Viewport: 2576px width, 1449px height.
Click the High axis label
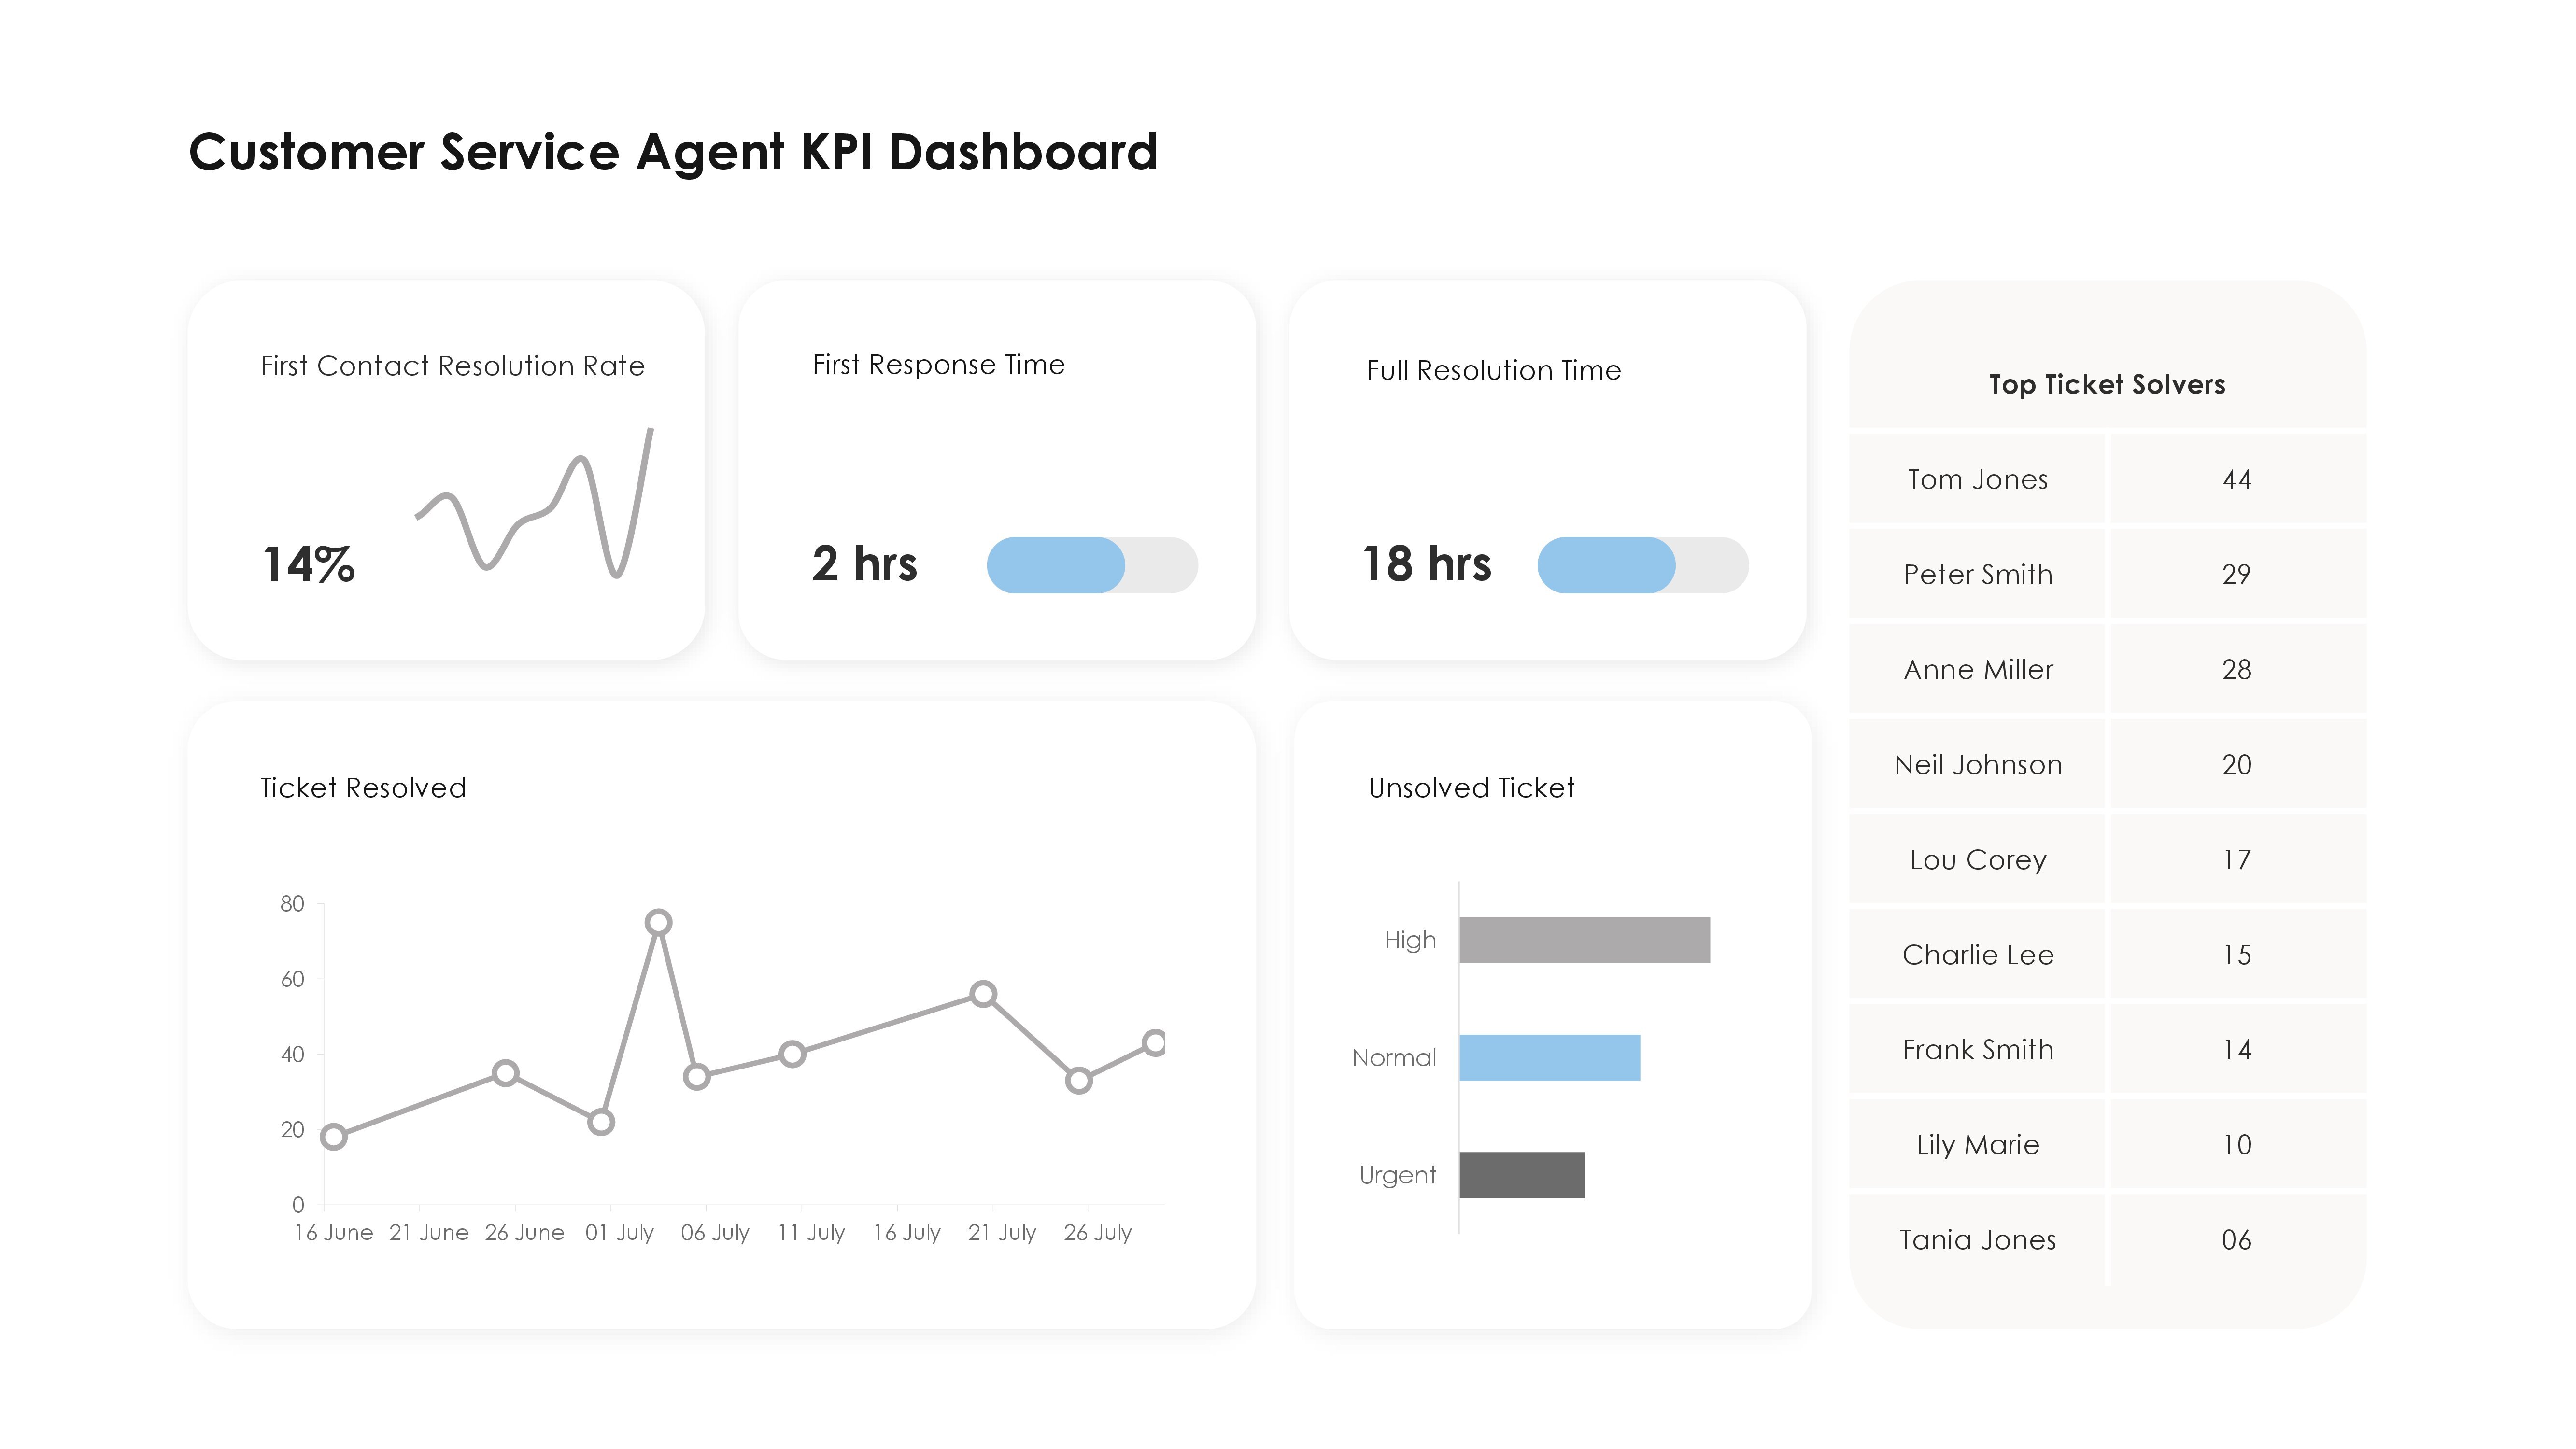coord(1410,941)
